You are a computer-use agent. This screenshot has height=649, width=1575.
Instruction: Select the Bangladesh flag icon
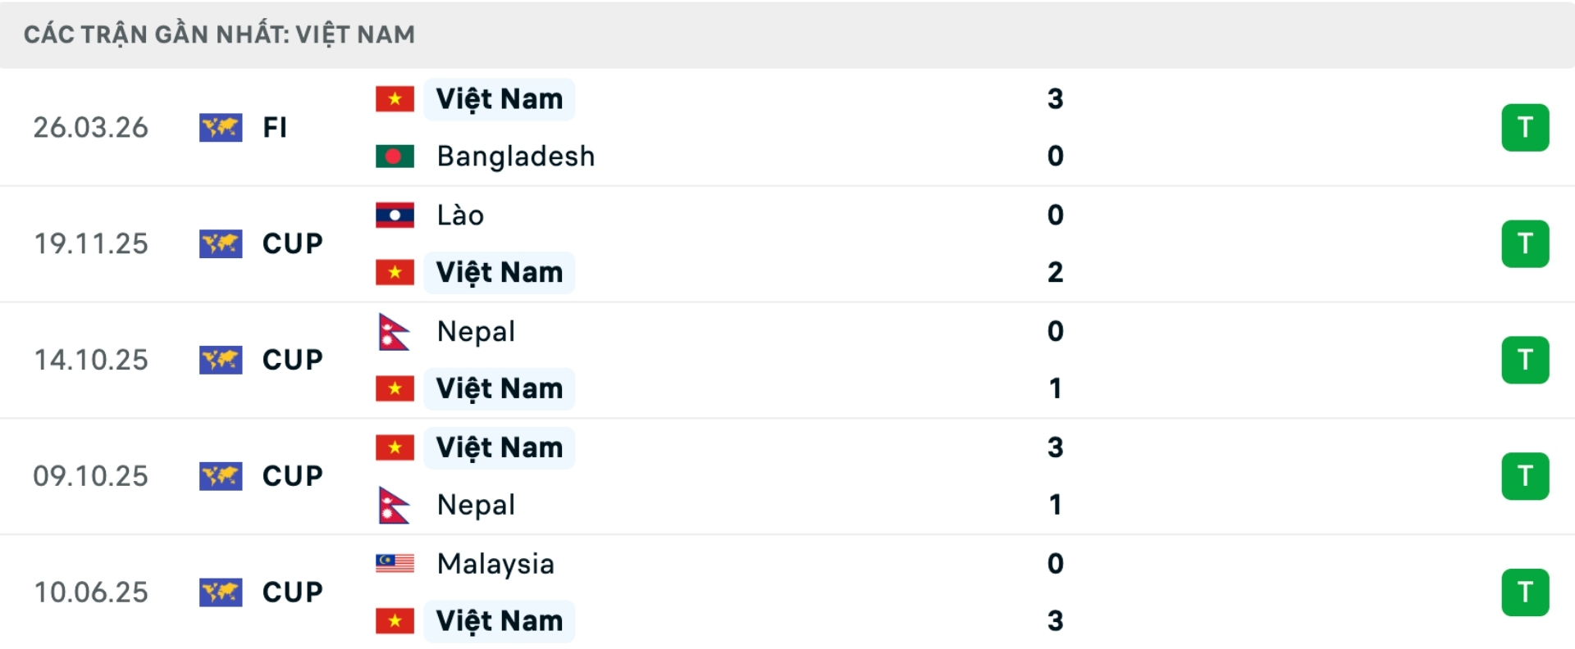tap(395, 156)
